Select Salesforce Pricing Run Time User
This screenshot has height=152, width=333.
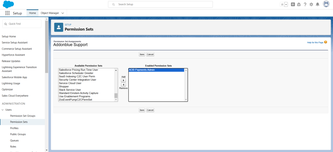point(87,70)
